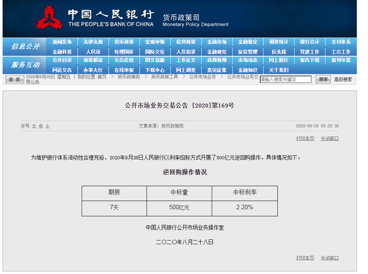Set font size to 大
The height and width of the screenshot is (274, 368).
34,126
